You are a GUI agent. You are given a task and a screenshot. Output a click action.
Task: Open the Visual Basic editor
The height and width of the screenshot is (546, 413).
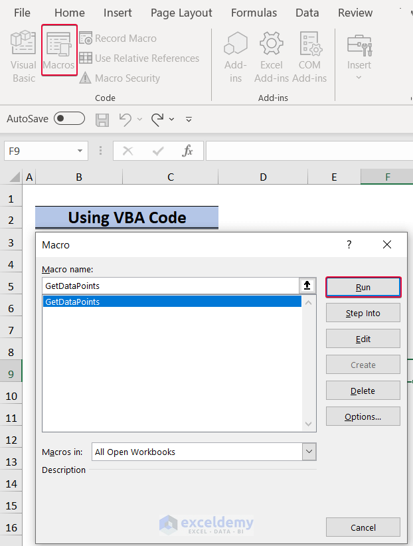(x=23, y=56)
